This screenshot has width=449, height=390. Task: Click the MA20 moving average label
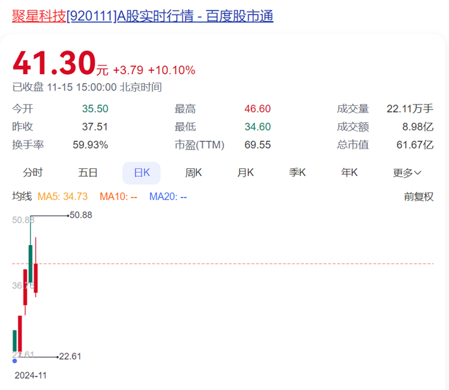[x=168, y=197]
